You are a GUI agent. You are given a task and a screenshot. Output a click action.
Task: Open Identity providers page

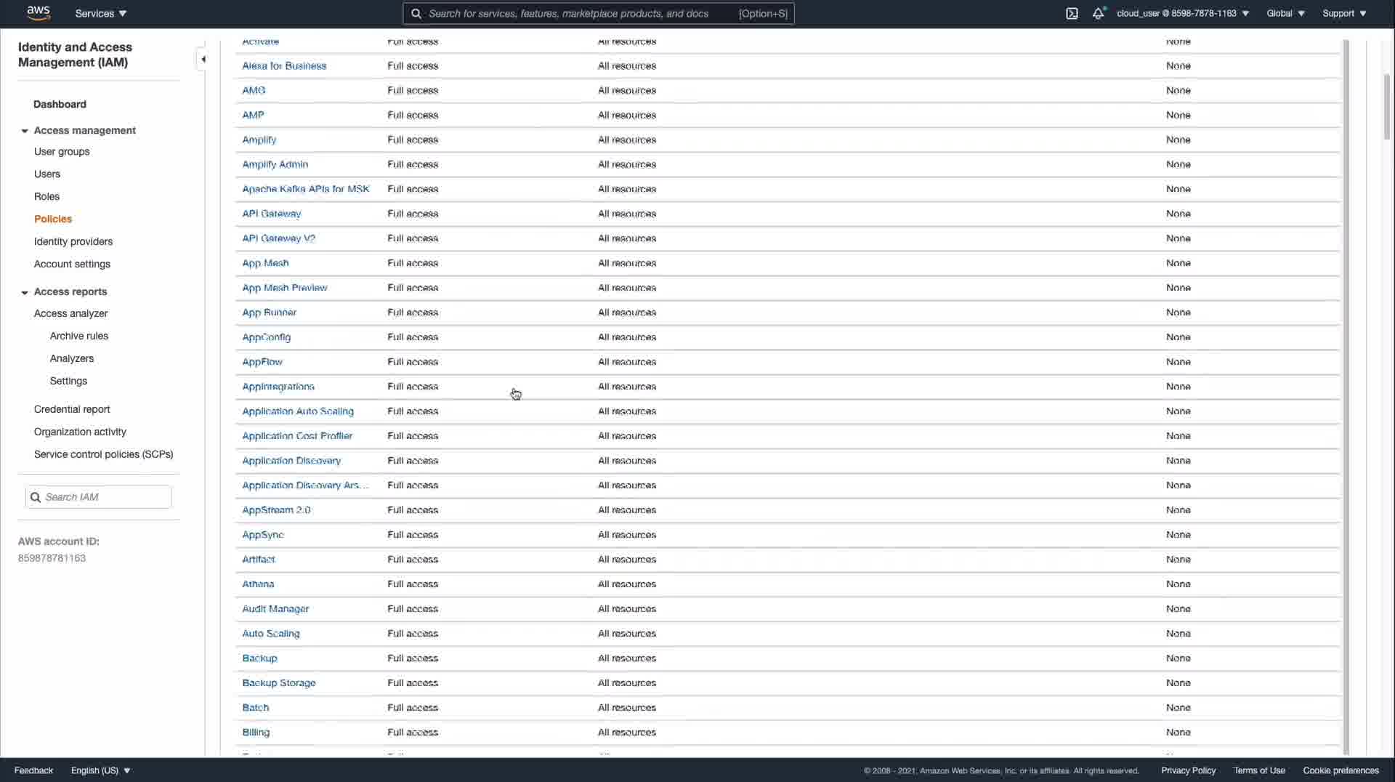click(x=73, y=241)
